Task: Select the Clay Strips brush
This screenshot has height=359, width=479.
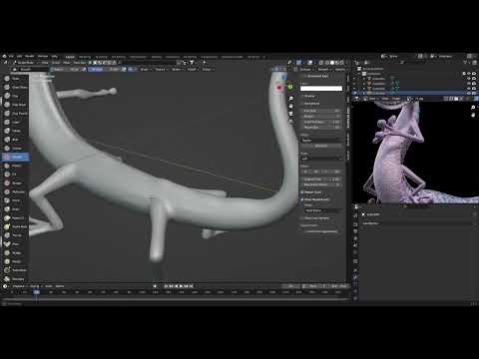Action: pos(15,105)
